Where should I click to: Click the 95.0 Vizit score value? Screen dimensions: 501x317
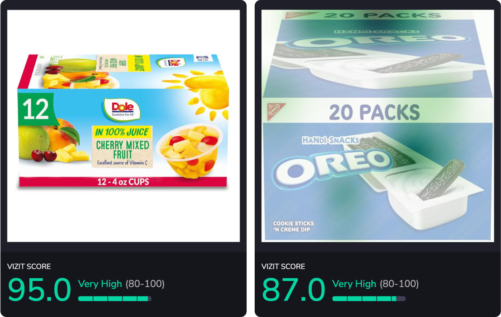(x=39, y=290)
